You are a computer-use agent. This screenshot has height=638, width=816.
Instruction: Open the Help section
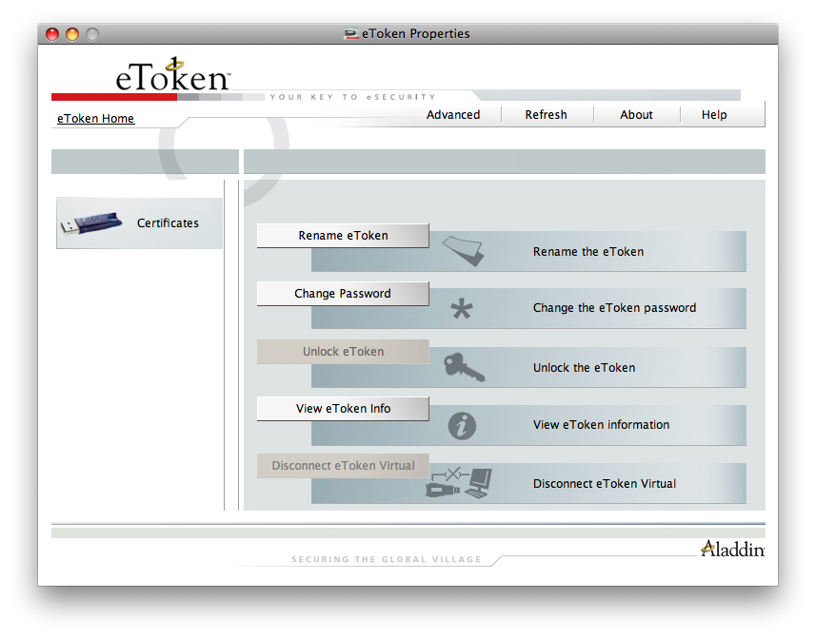coord(714,115)
